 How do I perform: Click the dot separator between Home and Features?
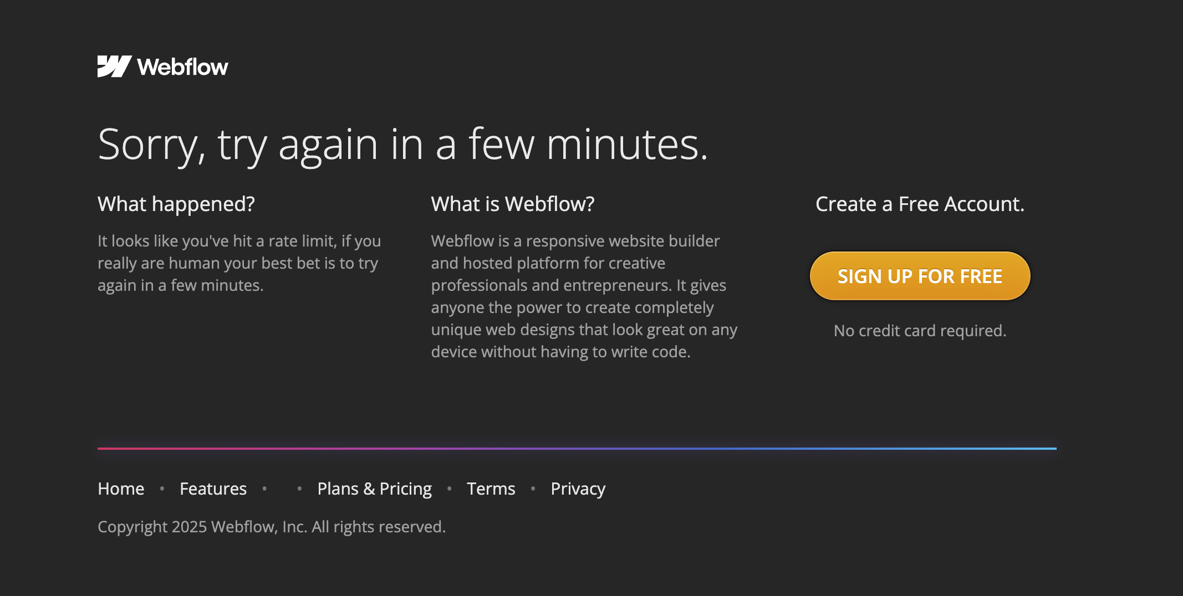point(162,489)
